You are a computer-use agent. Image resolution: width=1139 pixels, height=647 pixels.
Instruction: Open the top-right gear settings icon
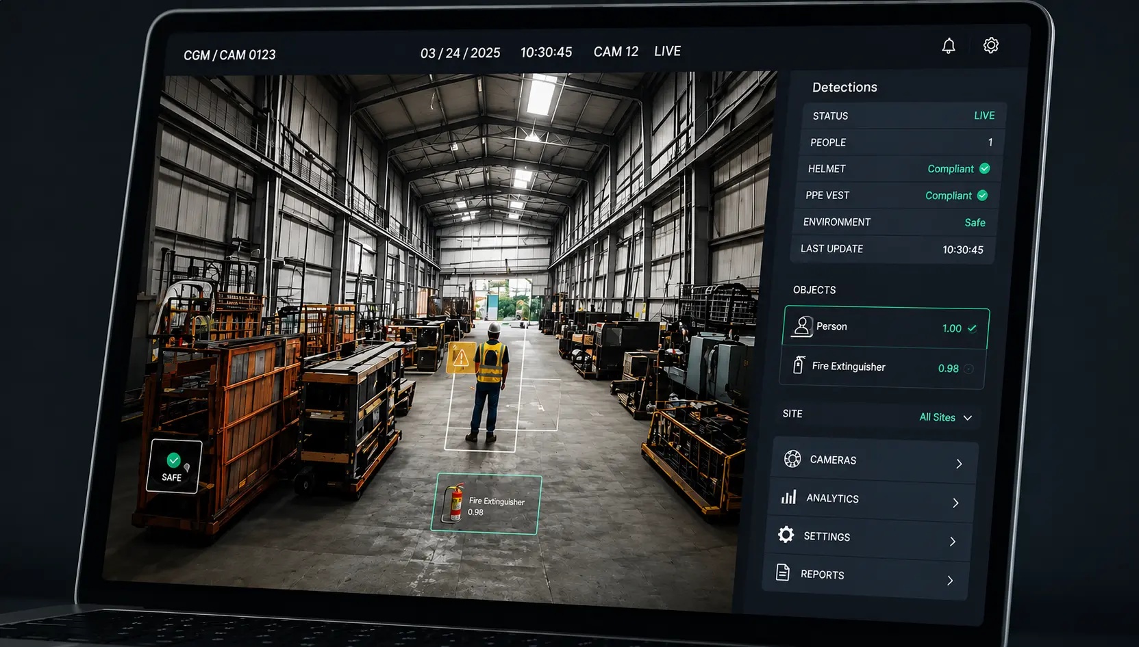(x=991, y=45)
